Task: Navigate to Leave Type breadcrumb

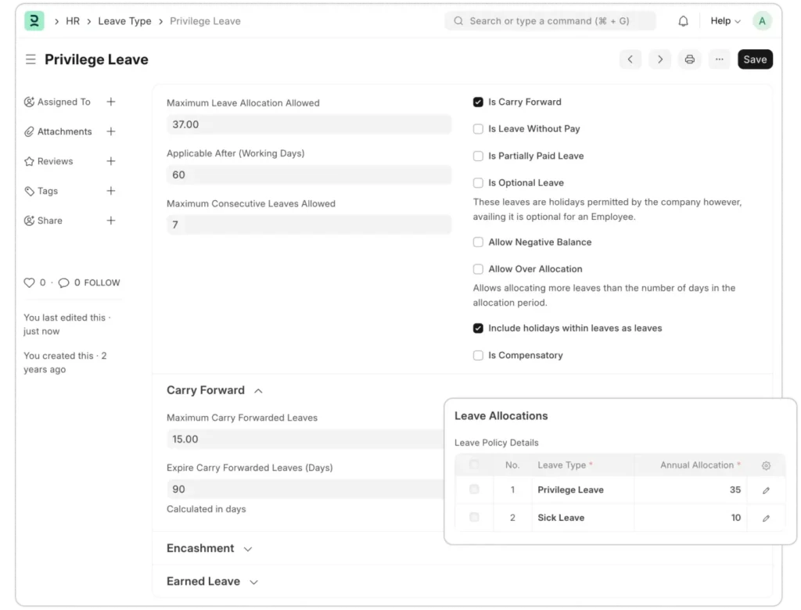Action: pyautogui.click(x=124, y=21)
